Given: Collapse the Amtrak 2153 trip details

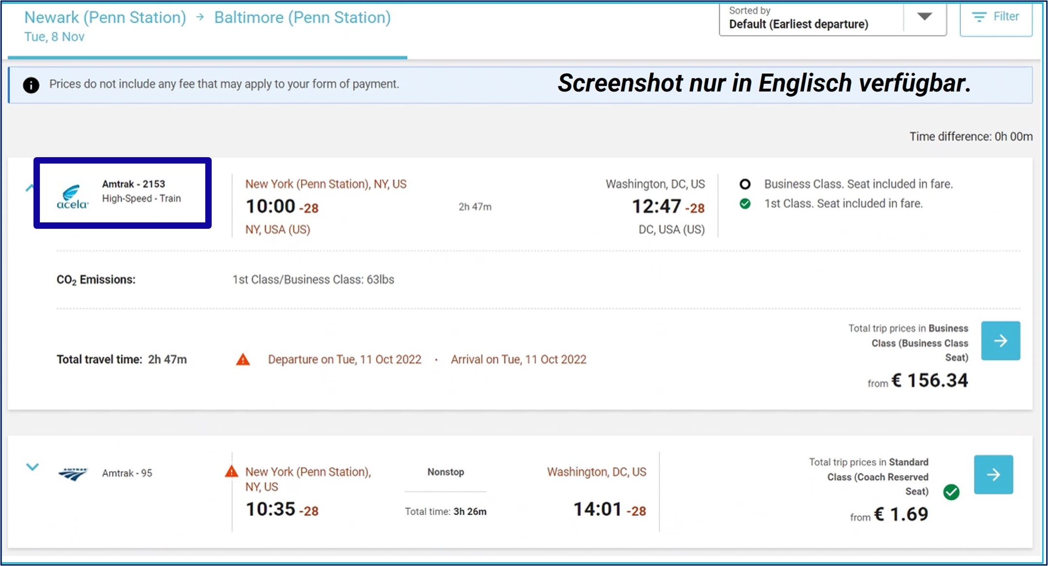Looking at the screenshot, I should click(29, 187).
